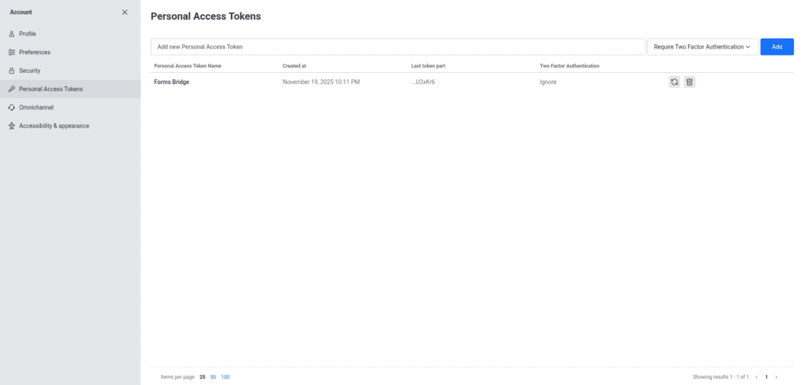The image size is (804, 385).
Task: Open the Profile section
Action: [70, 34]
